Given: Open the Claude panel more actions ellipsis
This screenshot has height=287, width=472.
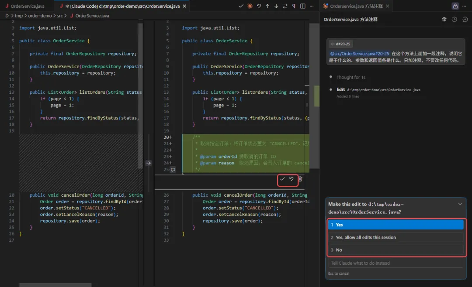Looking at the screenshot, I should point(464,6).
